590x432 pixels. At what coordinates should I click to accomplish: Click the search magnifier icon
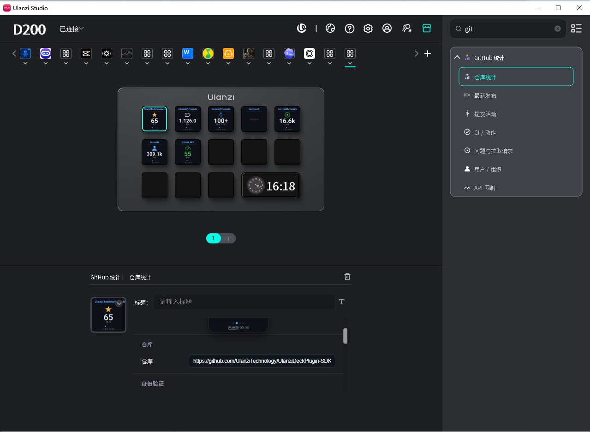pos(459,29)
